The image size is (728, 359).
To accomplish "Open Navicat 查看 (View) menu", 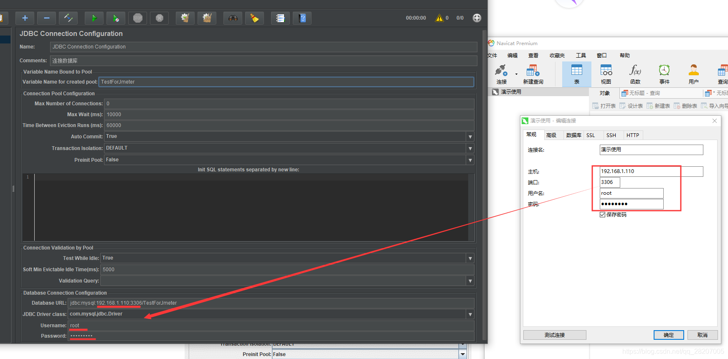I will pos(533,55).
